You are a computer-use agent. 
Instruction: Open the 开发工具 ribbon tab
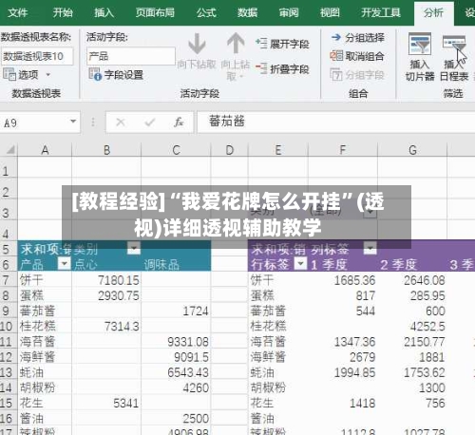tap(381, 12)
